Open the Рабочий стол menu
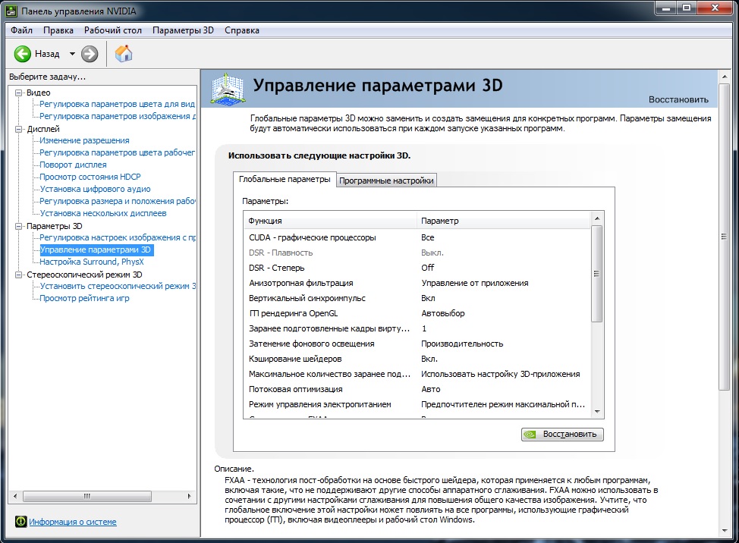Image resolution: width=739 pixels, height=543 pixels. click(x=112, y=30)
